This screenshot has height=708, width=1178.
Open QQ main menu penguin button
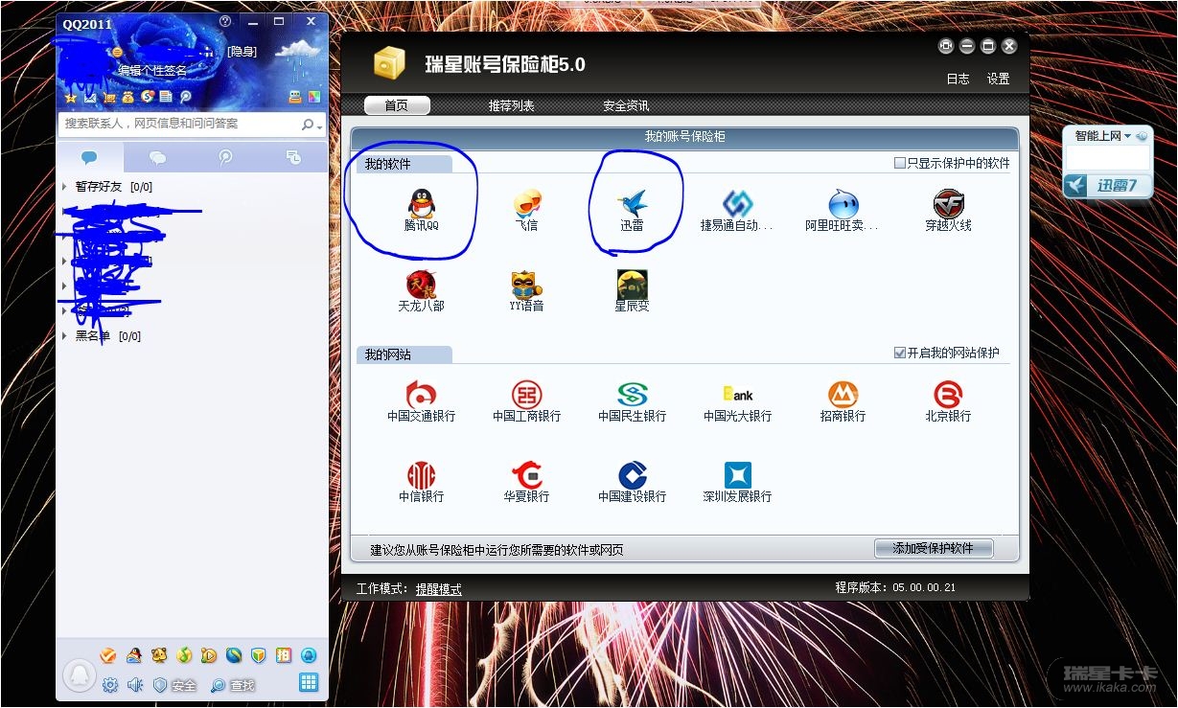[79, 675]
